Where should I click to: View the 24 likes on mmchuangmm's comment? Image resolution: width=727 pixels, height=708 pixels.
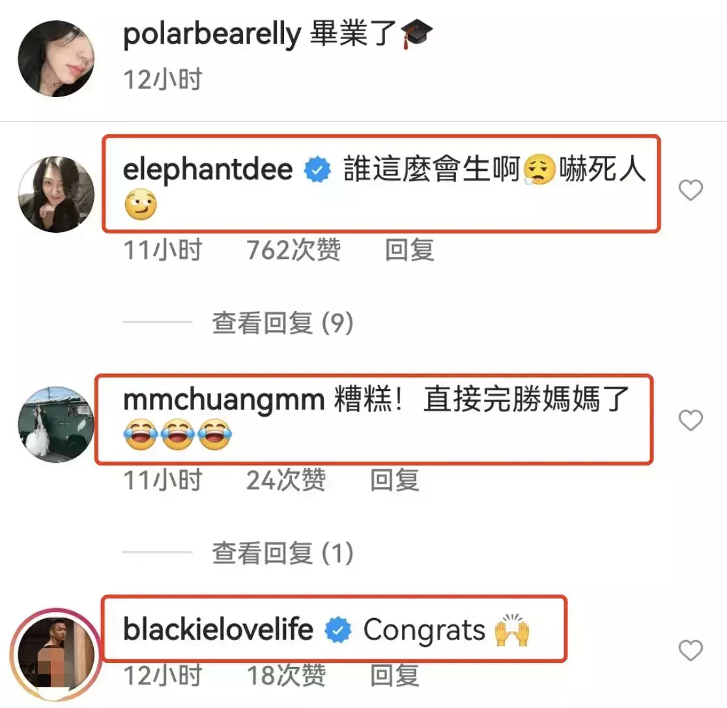coord(286,480)
